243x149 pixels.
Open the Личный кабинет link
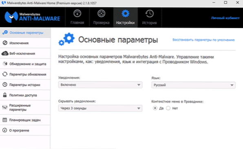(x=225, y=18)
